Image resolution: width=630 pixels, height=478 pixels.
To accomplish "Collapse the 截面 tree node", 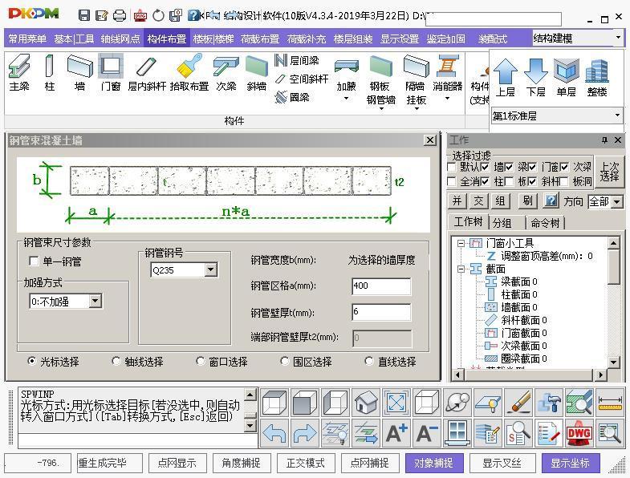I will [x=461, y=269].
